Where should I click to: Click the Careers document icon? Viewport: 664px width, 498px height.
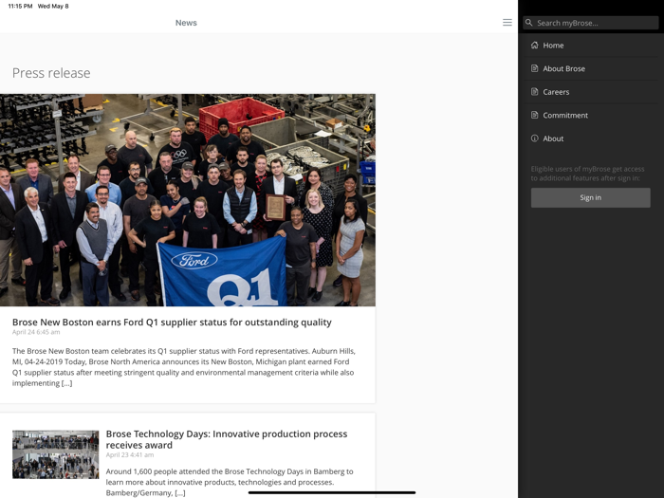534,91
